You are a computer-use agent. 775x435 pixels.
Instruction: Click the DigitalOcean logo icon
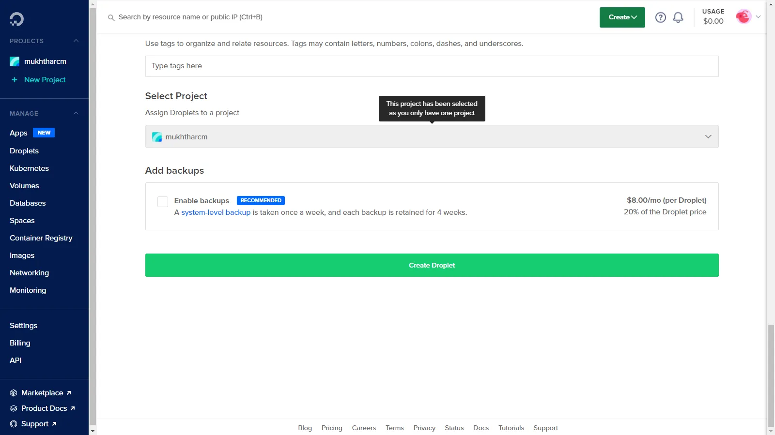point(16,19)
